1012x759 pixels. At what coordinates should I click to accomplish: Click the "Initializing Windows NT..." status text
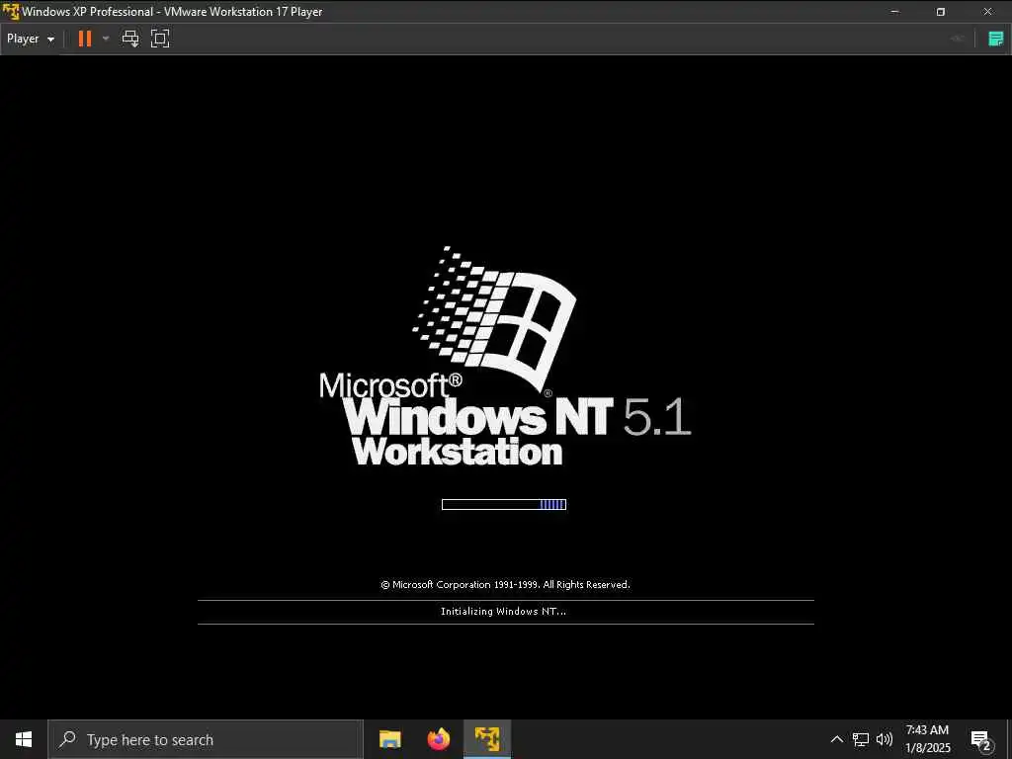coord(503,611)
